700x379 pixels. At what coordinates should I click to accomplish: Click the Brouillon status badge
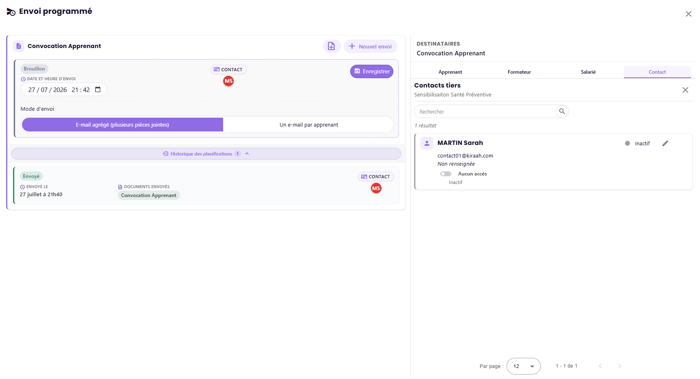pos(34,69)
